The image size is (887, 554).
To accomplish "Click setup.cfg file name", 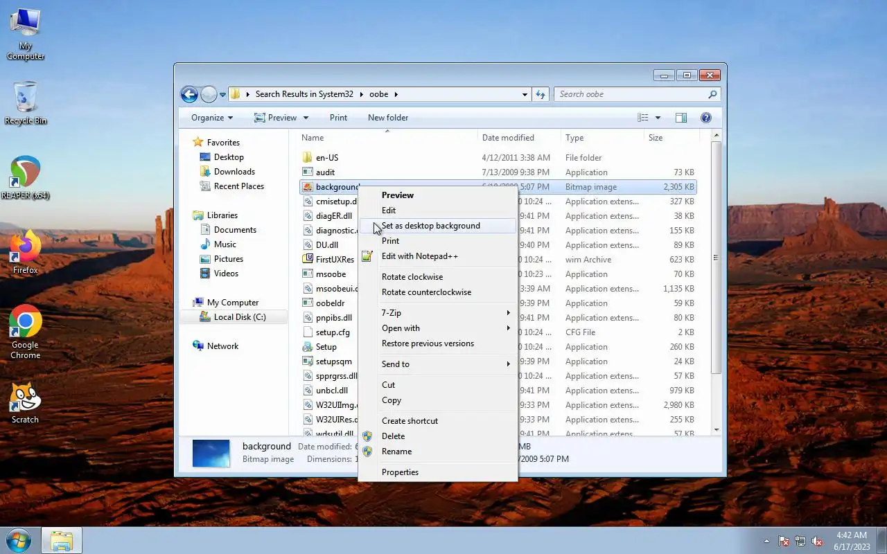I will pos(333,332).
